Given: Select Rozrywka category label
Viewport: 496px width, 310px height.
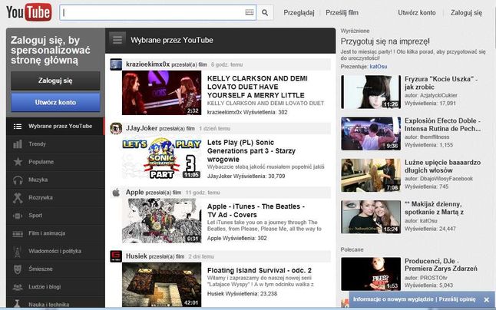Looking at the screenshot, I should coord(41,197).
